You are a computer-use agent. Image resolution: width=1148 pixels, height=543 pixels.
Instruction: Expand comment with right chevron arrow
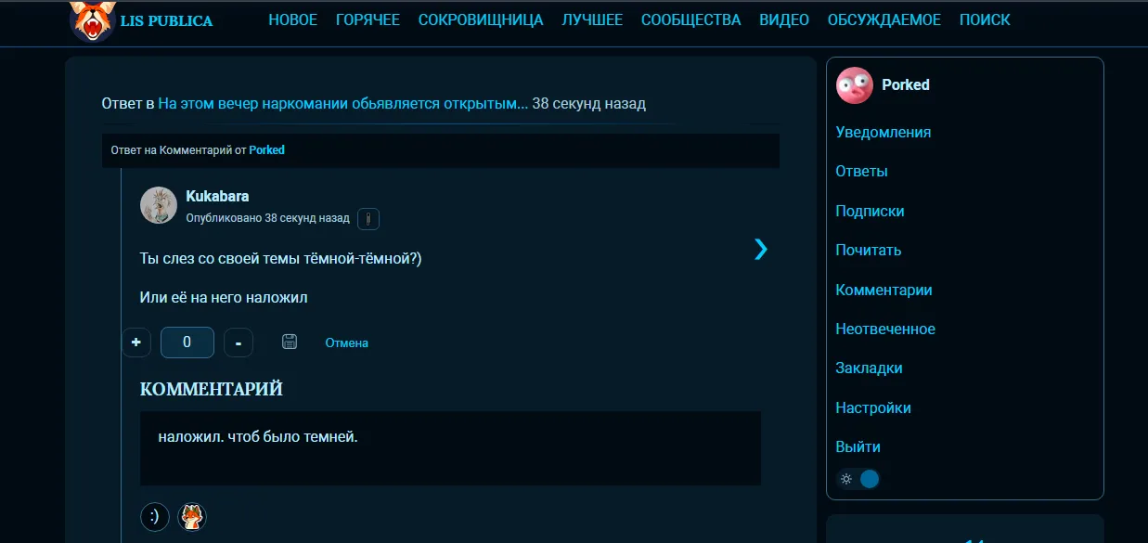[761, 249]
